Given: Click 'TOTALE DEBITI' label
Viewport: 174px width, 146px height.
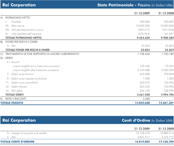Looking at the screenshot, I should click(x=14, y=95).
